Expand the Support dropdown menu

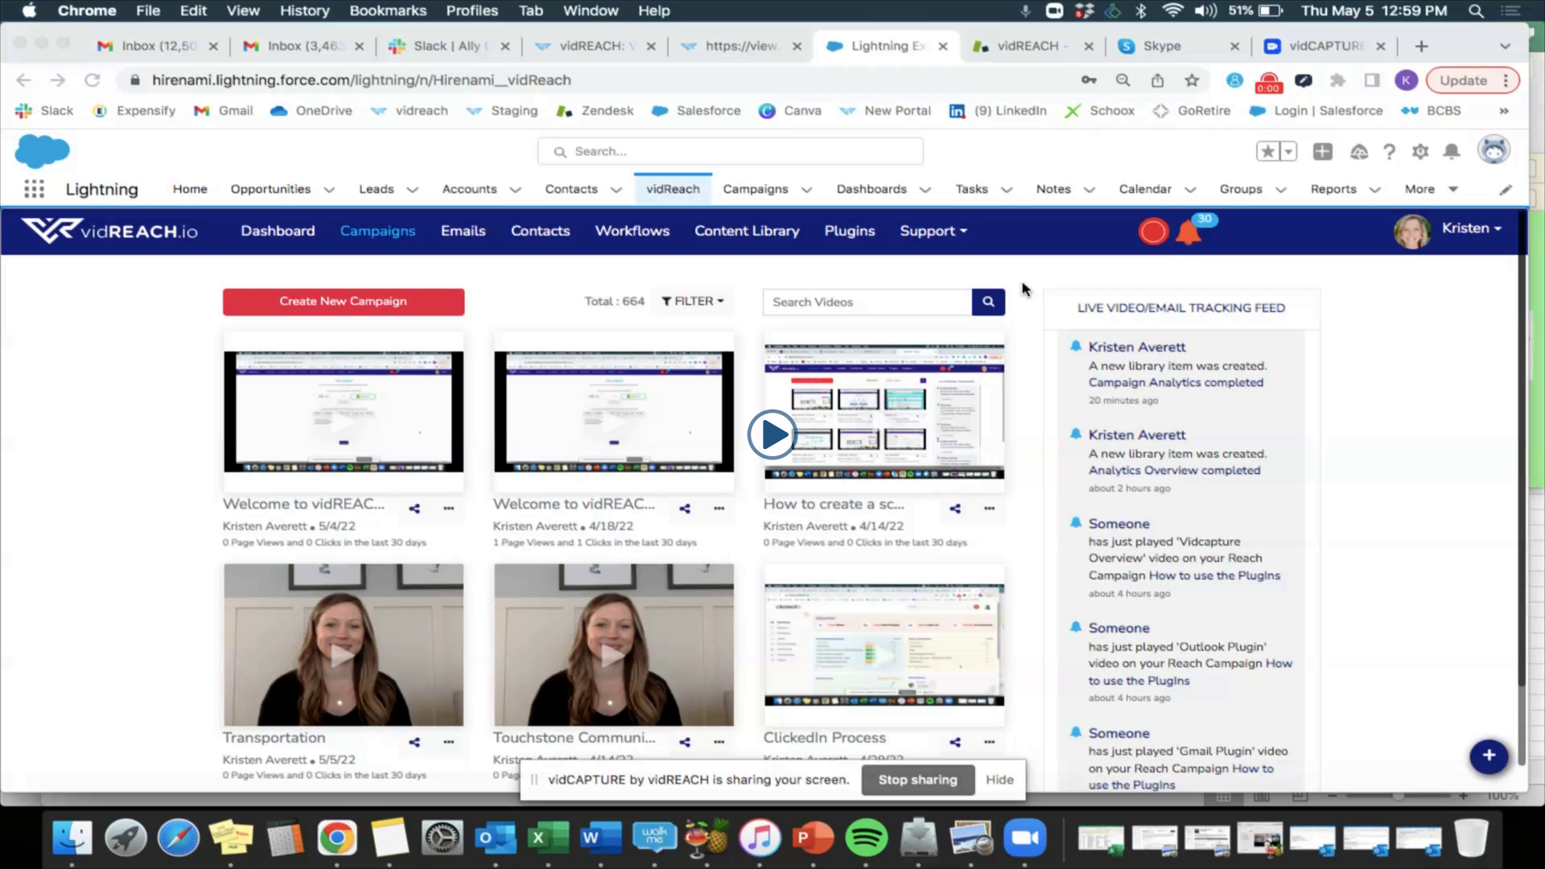click(933, 231)
